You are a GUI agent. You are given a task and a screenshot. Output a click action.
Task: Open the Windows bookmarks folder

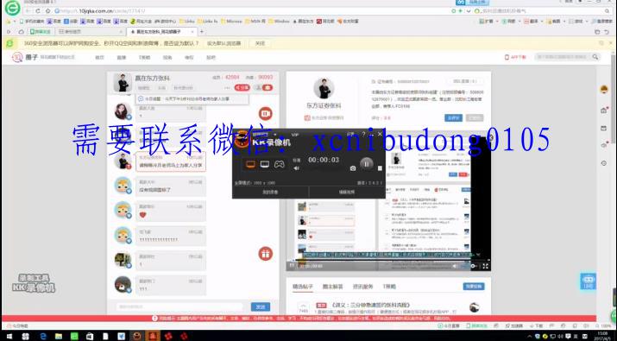tap(280, 22)
